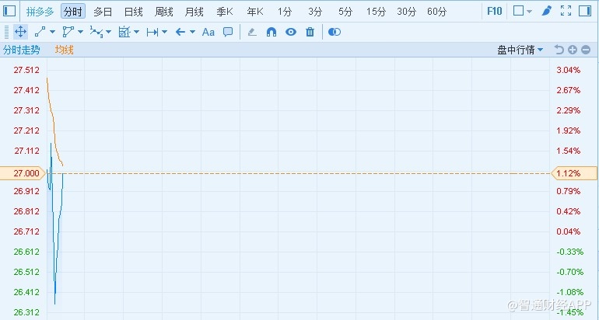
Task: Select the measurement chart tool
Action: coord(124,32)
